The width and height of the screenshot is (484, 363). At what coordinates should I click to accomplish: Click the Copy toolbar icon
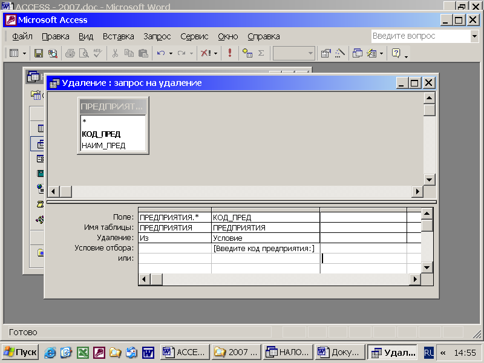tap(129, 53)
